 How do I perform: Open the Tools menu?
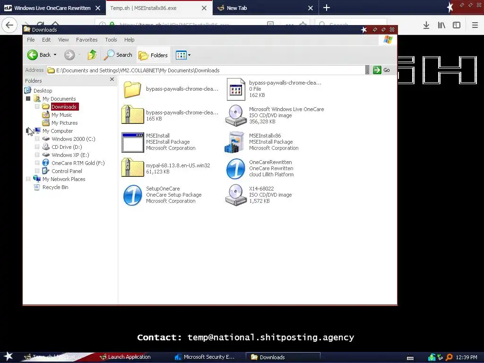[111, 40]
